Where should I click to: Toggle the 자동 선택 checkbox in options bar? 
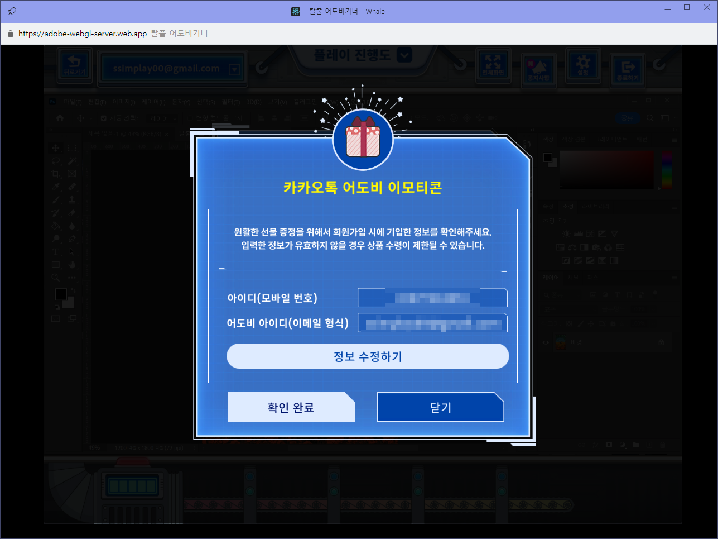[x=104, y=118]
